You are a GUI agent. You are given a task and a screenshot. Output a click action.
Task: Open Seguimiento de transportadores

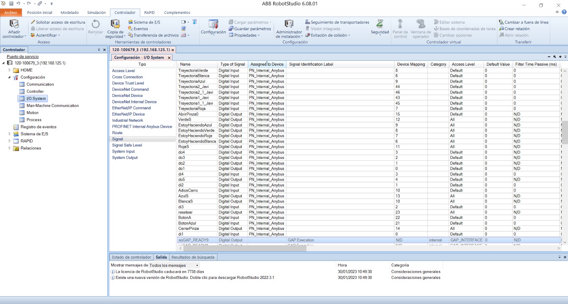(x=337, y=22)
